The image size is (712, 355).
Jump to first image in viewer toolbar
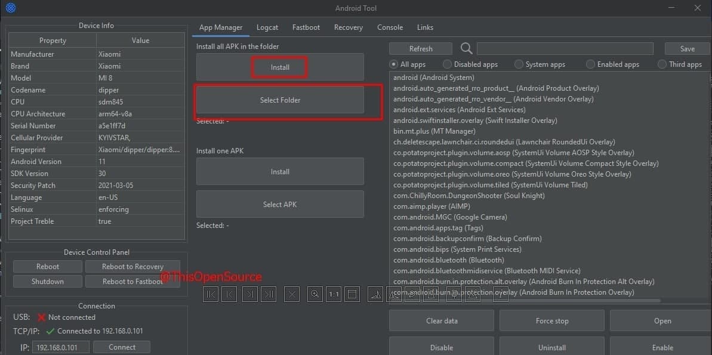pyautogui.click(x=210, y=294)
